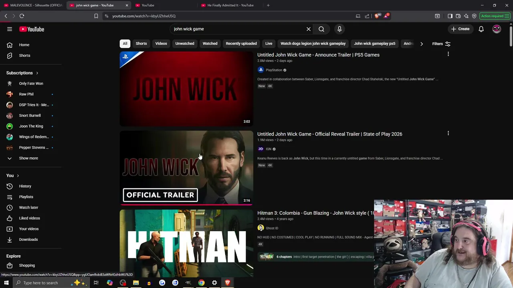
Task: Open a new browser tab with plus
Action: 268,5
